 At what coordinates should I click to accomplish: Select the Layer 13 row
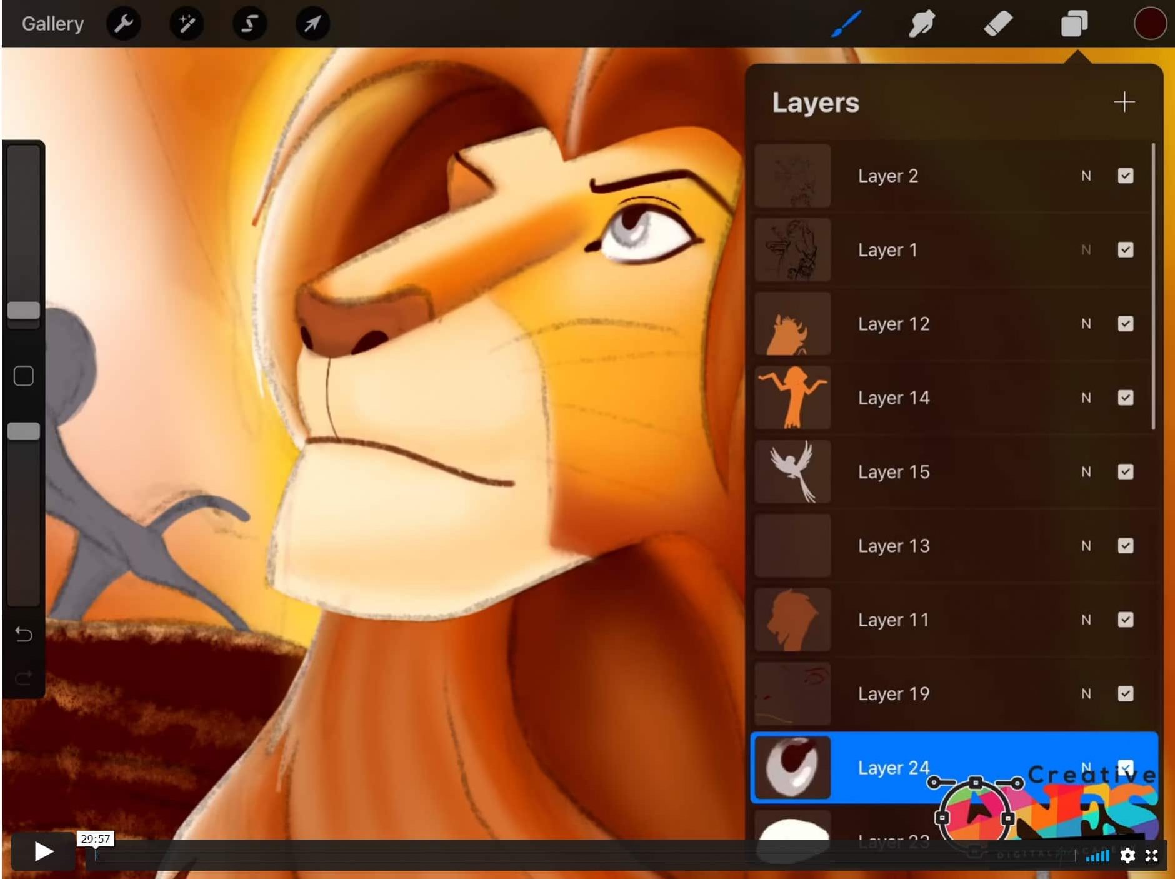937,546
